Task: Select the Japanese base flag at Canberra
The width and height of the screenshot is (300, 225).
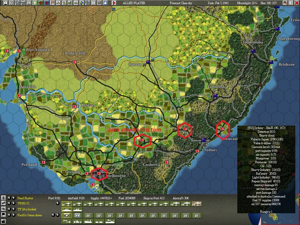Action: click(167, 162)
